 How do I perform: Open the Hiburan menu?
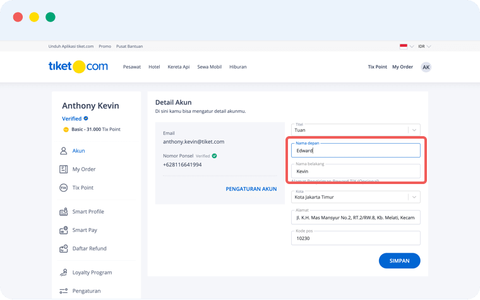238,67
